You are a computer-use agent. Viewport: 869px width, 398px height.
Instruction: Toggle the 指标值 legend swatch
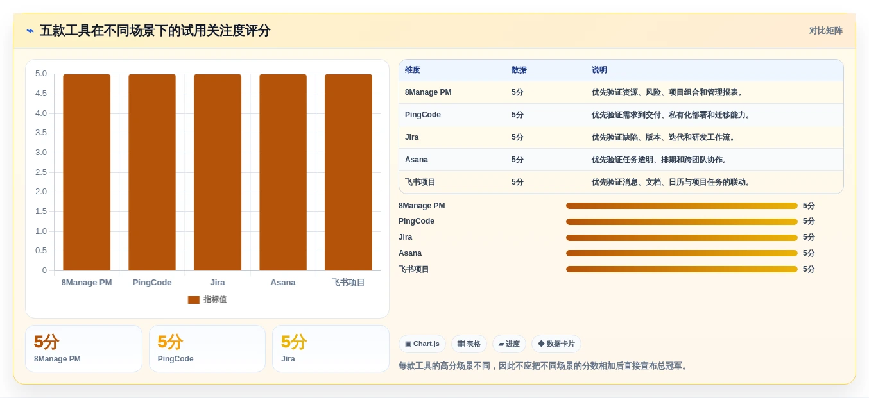(x=194, y=300)
